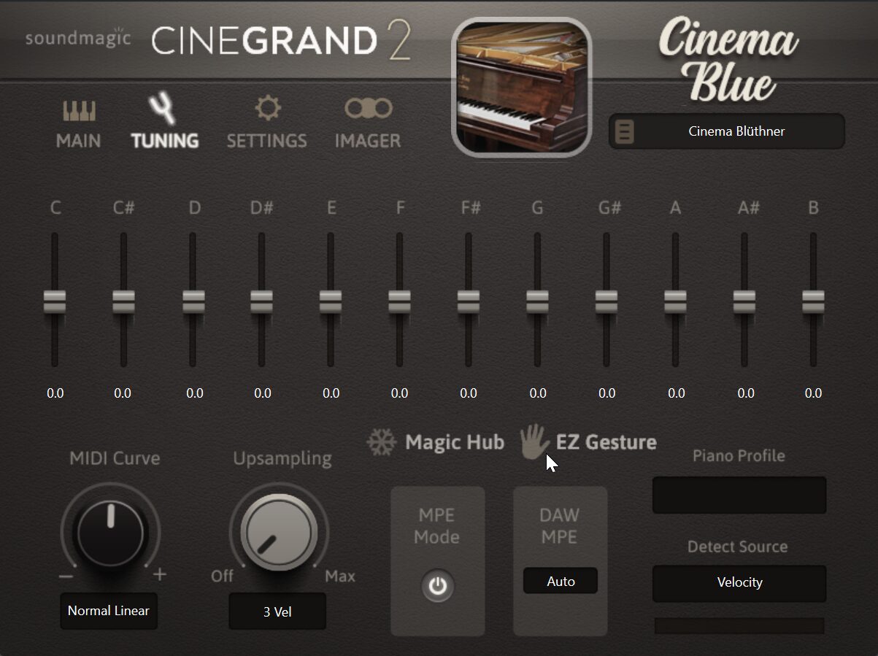Open the Detect Source Velocity dropdown
Image resolution: width=878 pixels, height=656 pixels.
tap(739, 582)
